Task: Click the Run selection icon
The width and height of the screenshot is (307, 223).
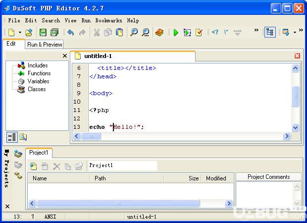Action: point(187,32)
